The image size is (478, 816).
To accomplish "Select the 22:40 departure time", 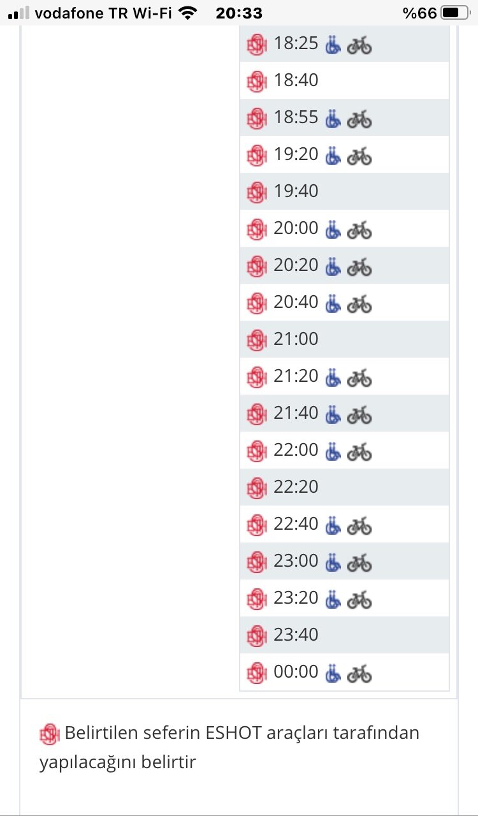I will pyautogui.click(x=296, y=524).
